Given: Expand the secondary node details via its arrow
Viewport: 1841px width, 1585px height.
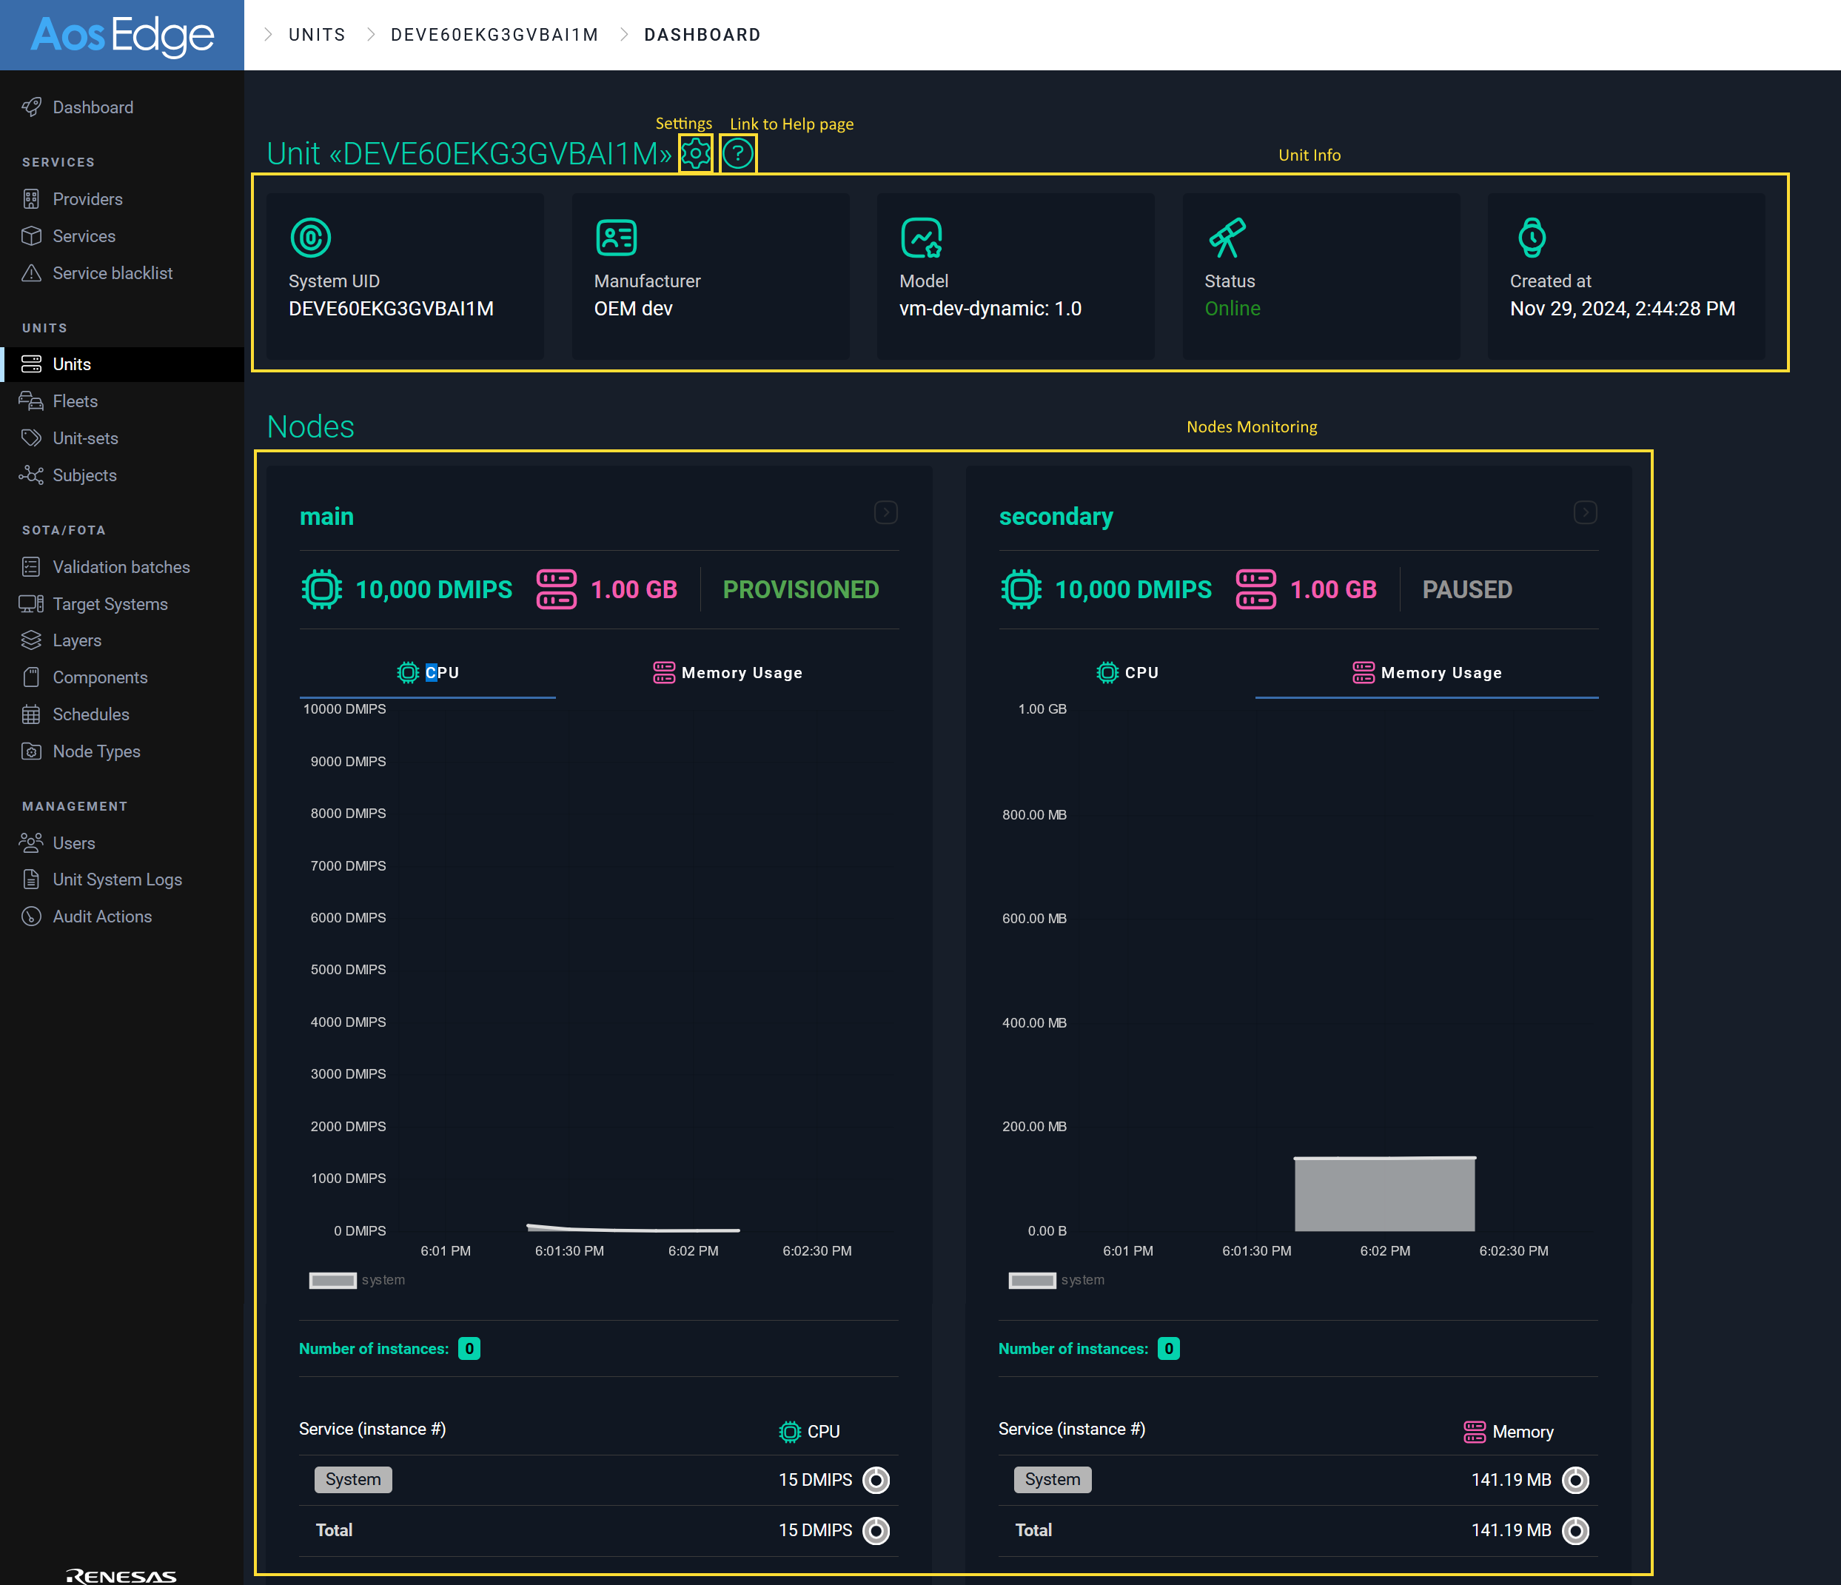Looking at the screenshot, I should [1585, 512].
